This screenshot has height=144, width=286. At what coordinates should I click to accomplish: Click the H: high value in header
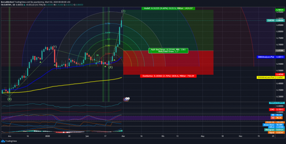[x=58, y=5]
